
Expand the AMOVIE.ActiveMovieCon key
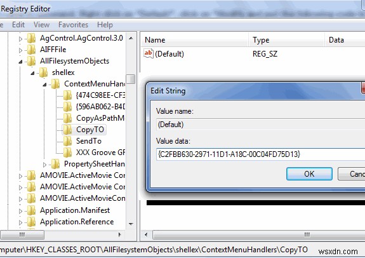pos(20,199)
